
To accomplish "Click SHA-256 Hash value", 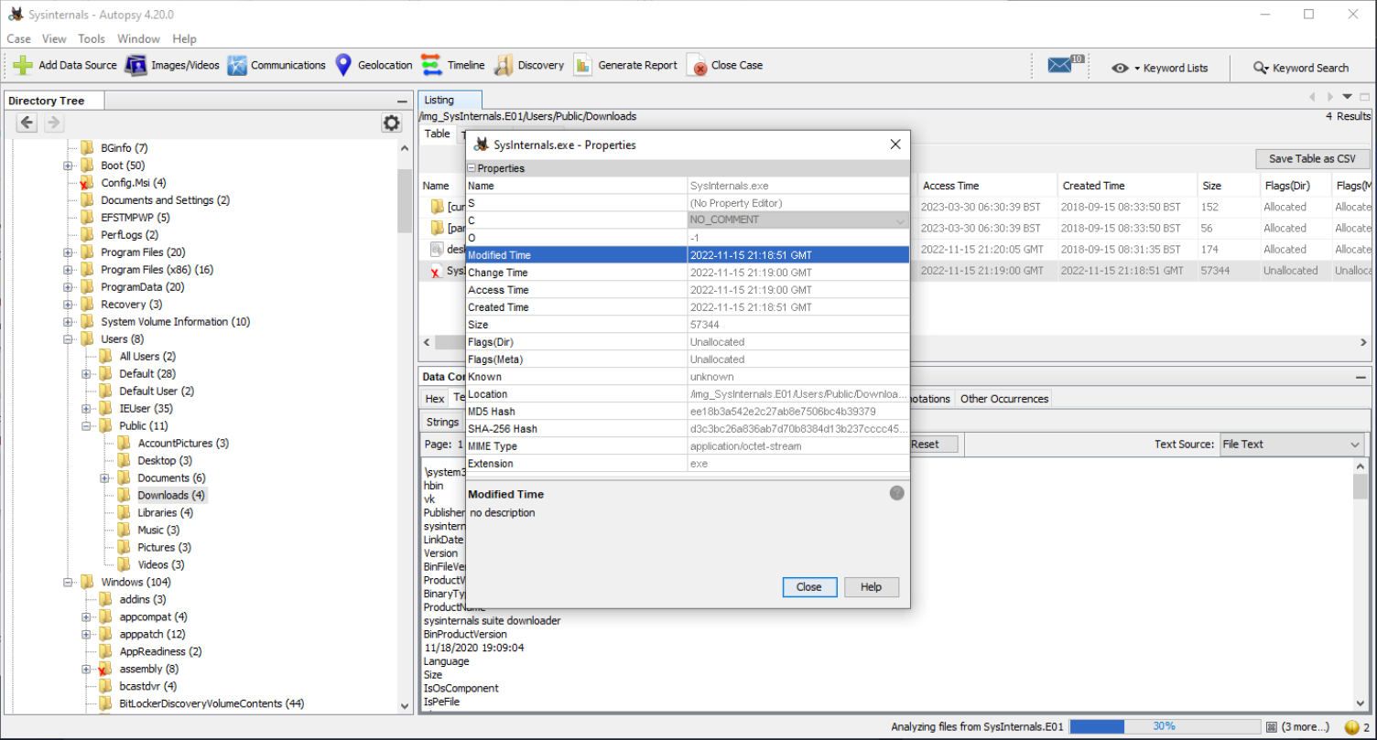I will click(798, 429).
